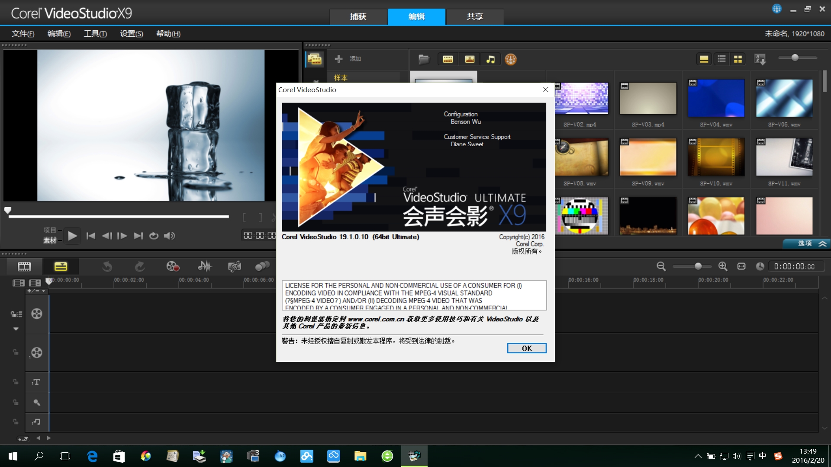The height and width of the screenshot is (467, 831).
Task: Switch to the 共享 (Share) tab
Action: coord(475,16)
